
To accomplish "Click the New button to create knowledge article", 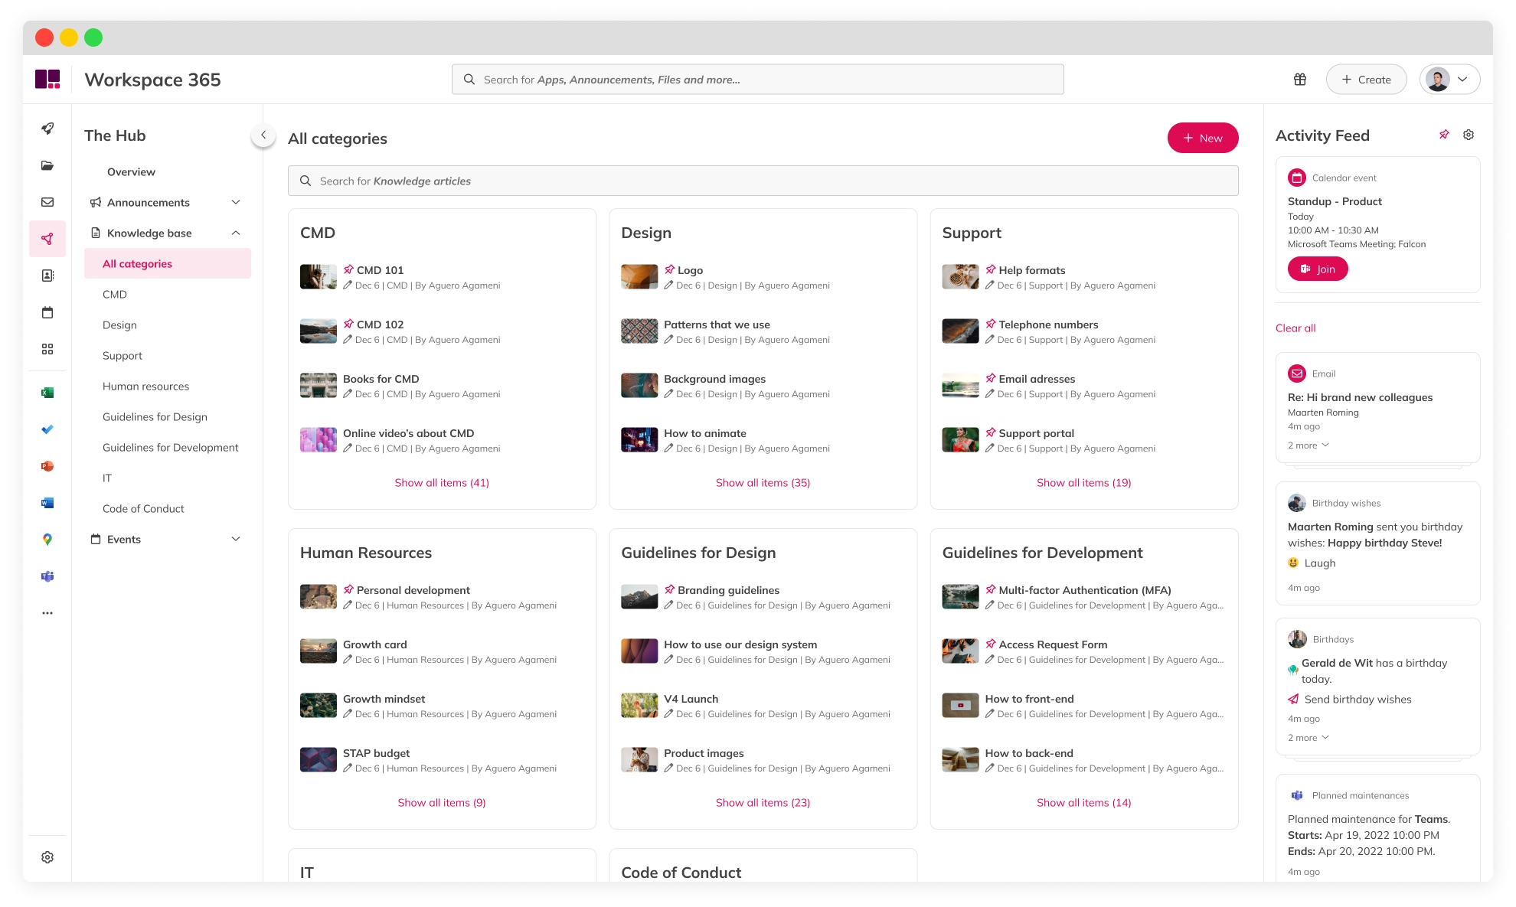I will tap(1202, 139).
